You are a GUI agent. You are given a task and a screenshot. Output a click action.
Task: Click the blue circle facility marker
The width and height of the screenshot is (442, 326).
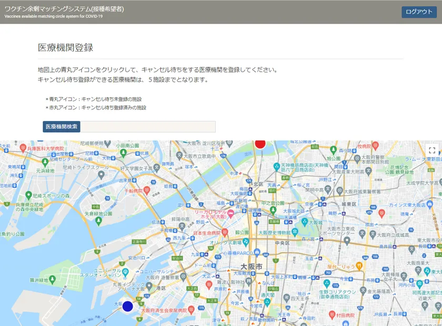127,306
